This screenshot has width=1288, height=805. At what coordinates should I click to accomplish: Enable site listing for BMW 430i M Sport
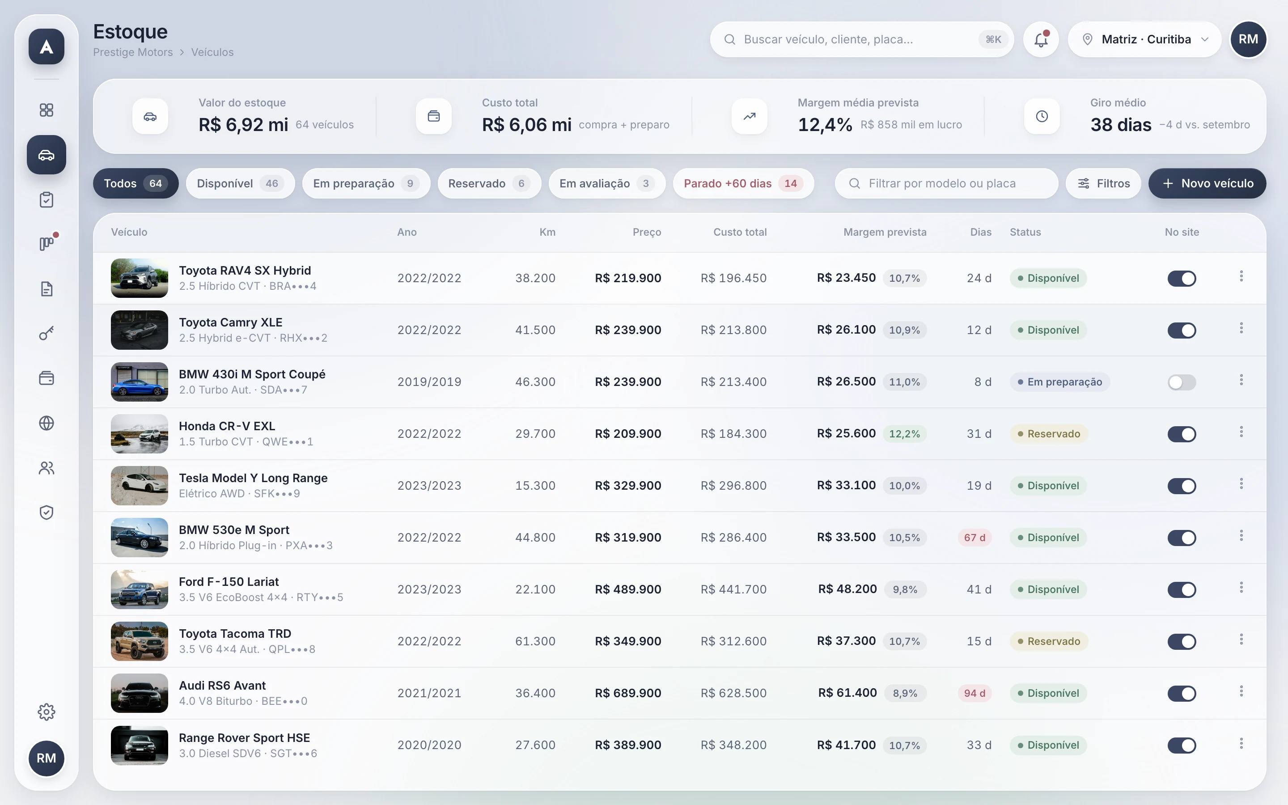(1182, 382)
